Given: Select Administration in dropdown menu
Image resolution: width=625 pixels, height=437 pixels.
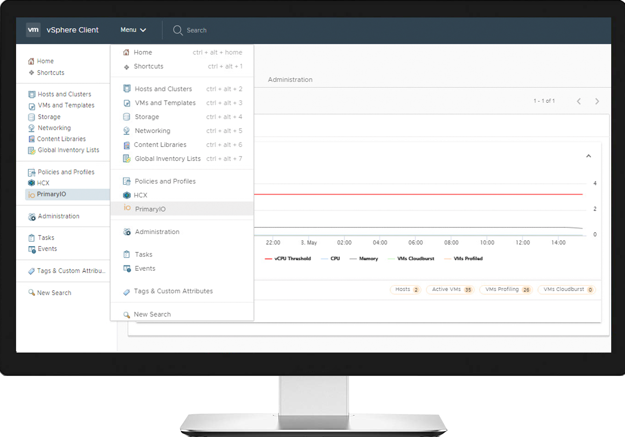Looking at the screenshot, I should [x=182, y=232].
